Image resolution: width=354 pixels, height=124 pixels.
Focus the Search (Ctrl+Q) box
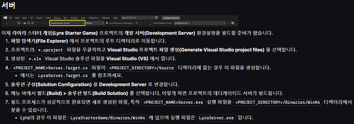click(140, 18)
